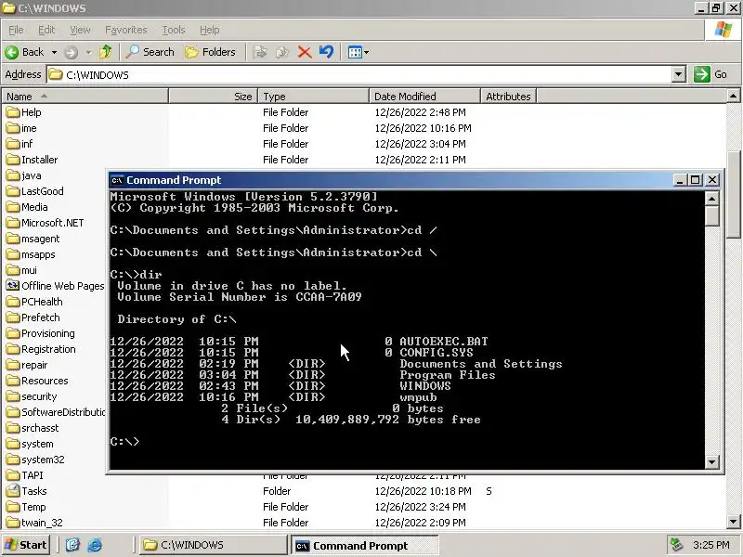Select the Registration folder name
Screen dimensions: 743x557
click(48, 349)
